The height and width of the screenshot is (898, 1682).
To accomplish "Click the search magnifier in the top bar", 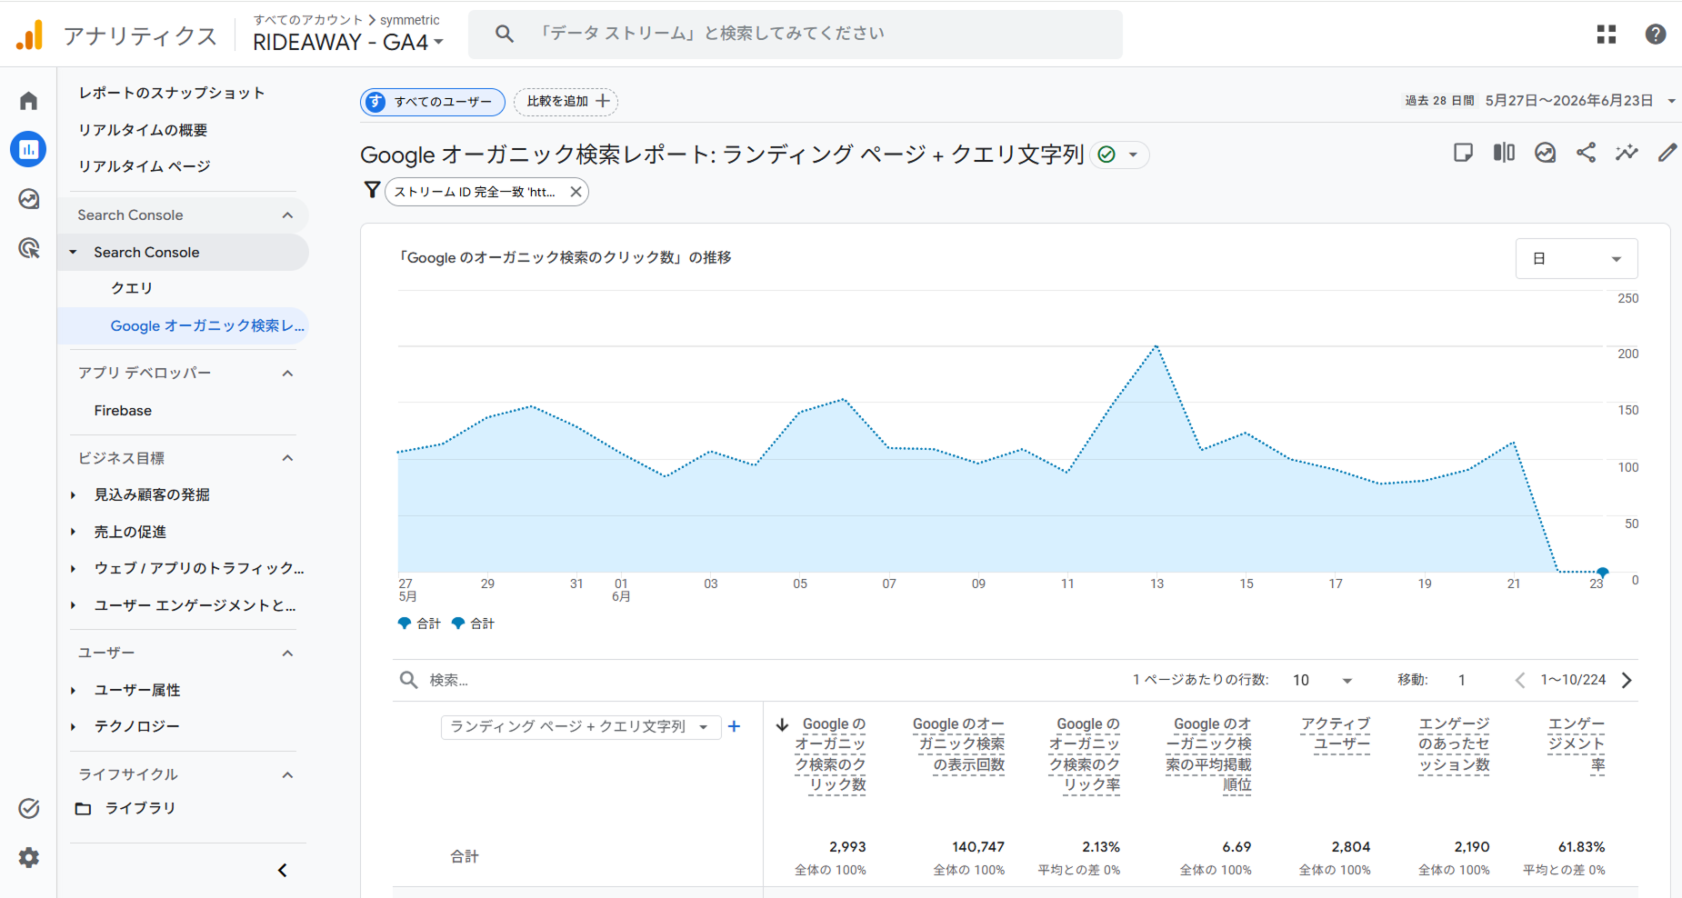I will click(504, 34).
